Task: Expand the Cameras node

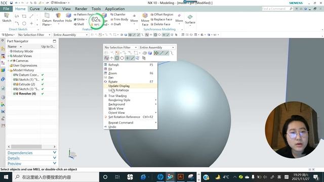Action: tap(9, 61)
